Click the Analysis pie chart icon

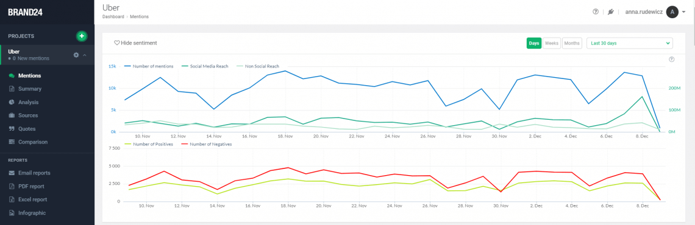(x=12, y=102)
